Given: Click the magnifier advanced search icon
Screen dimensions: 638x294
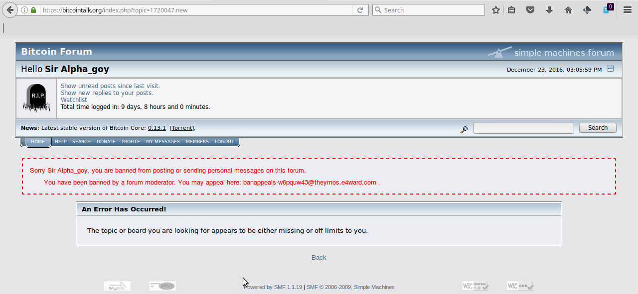Looking at the screenshot, I should tap(464, 129).
